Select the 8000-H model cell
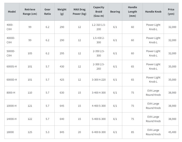The image size is (182, 142). pyautogui.click(x=12, y=93)
